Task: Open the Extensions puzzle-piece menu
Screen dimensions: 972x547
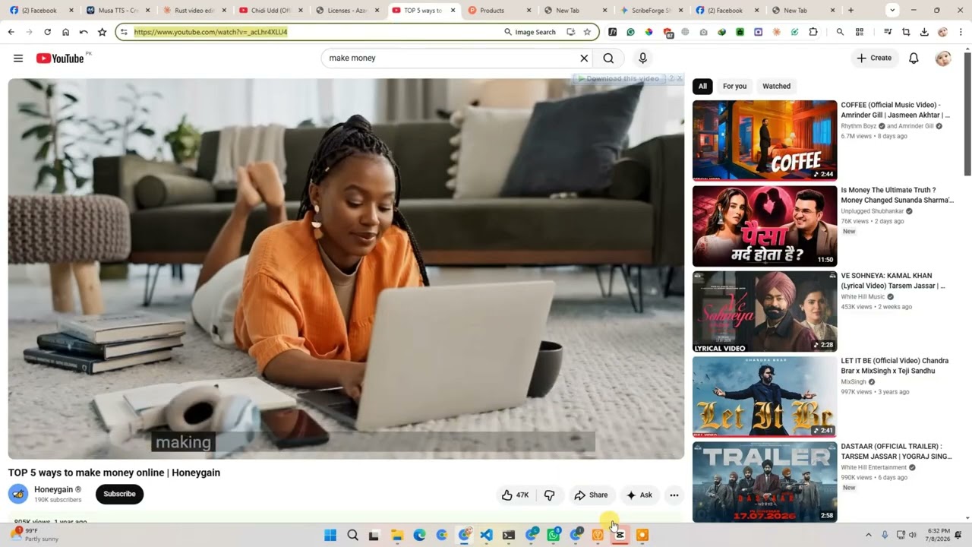Action: click(813, 32)
